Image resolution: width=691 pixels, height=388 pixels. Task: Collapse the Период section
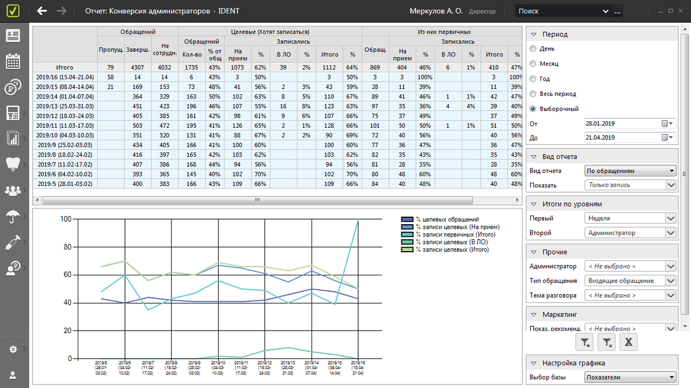coord(534,34)
